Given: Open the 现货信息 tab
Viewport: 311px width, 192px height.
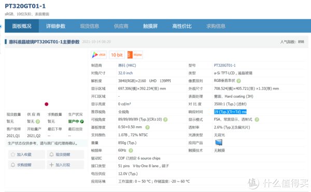Looking at the screenshot, I should [x=90, y=26].
